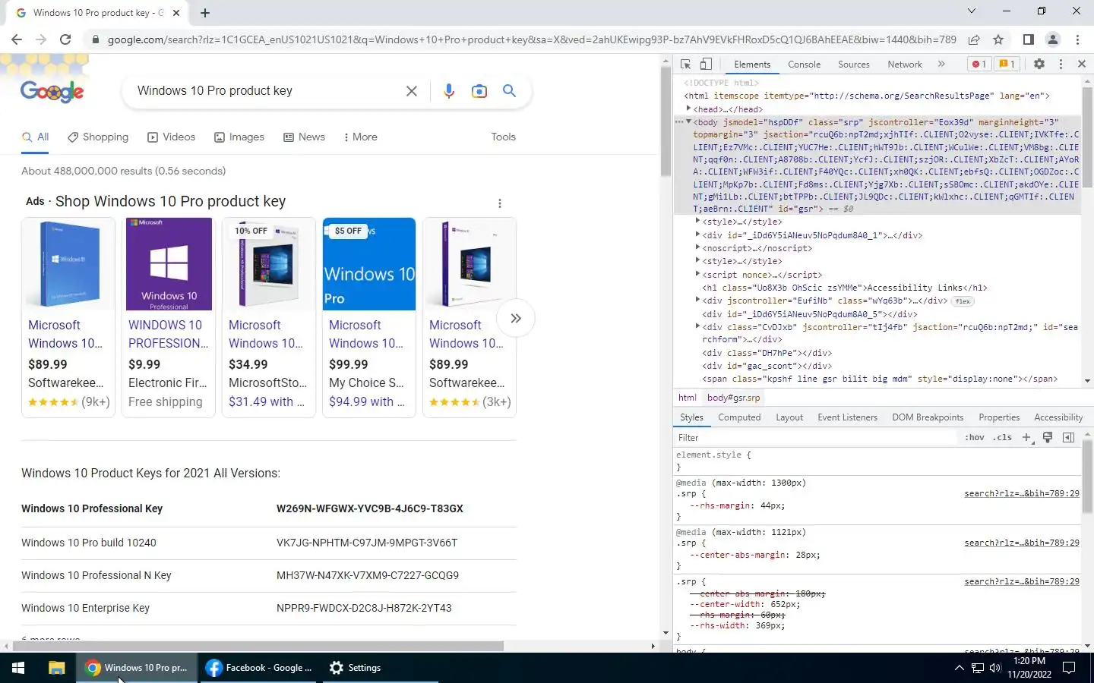Click the $34.99 Windows 10 product thumbnail
Image resolution: width=1094 pixels, height=683 pixels.
[x=269, y=264]
